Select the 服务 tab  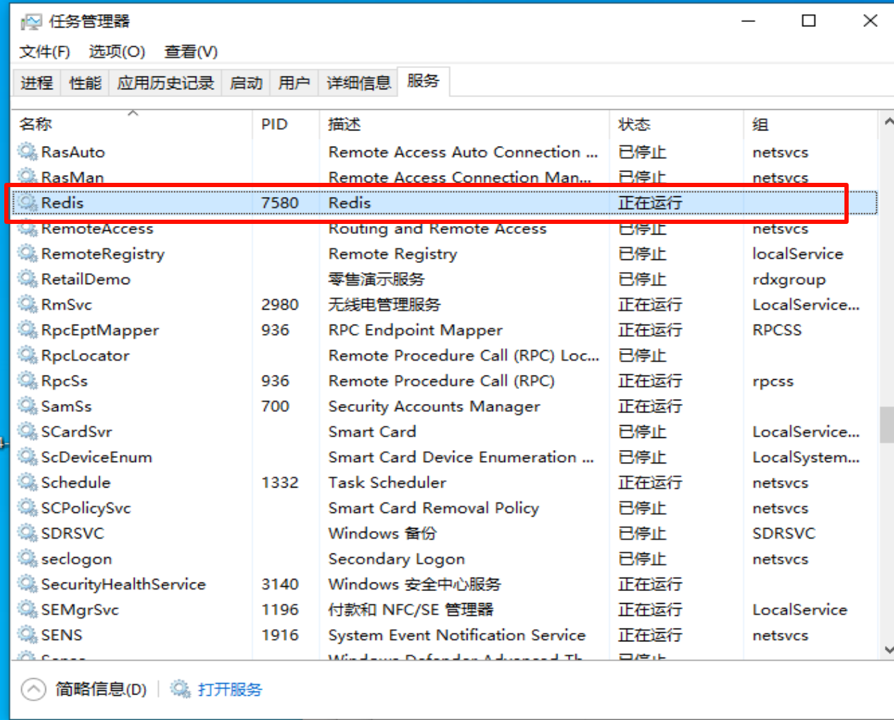[423, 81]
